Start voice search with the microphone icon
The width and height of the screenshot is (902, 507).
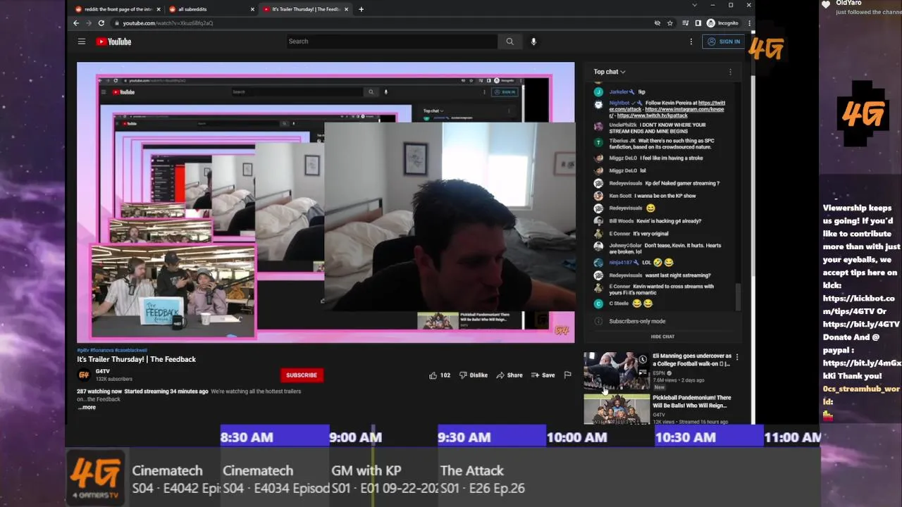click(533, 42)
